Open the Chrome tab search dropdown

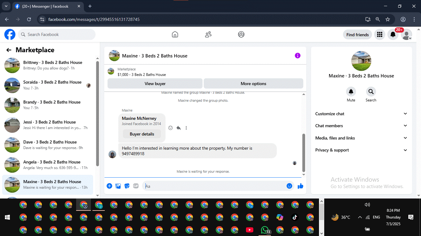pyautogui.click(x=6, y=6)
